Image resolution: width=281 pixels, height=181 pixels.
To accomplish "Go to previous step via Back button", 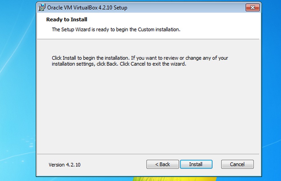I will coord(162,164).
